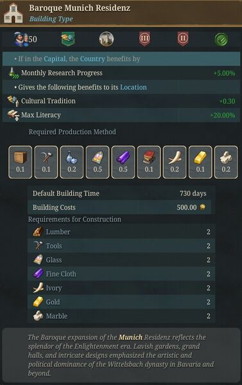
Task: Click the highlighted Munich link in description
Action: (130, 337)
